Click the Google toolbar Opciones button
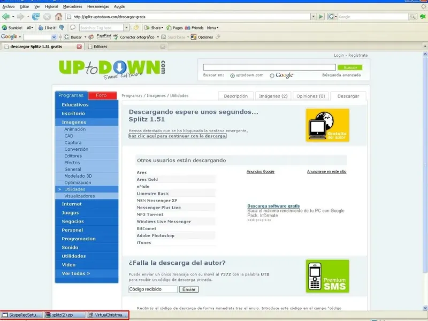 click(x=202, y=37)
